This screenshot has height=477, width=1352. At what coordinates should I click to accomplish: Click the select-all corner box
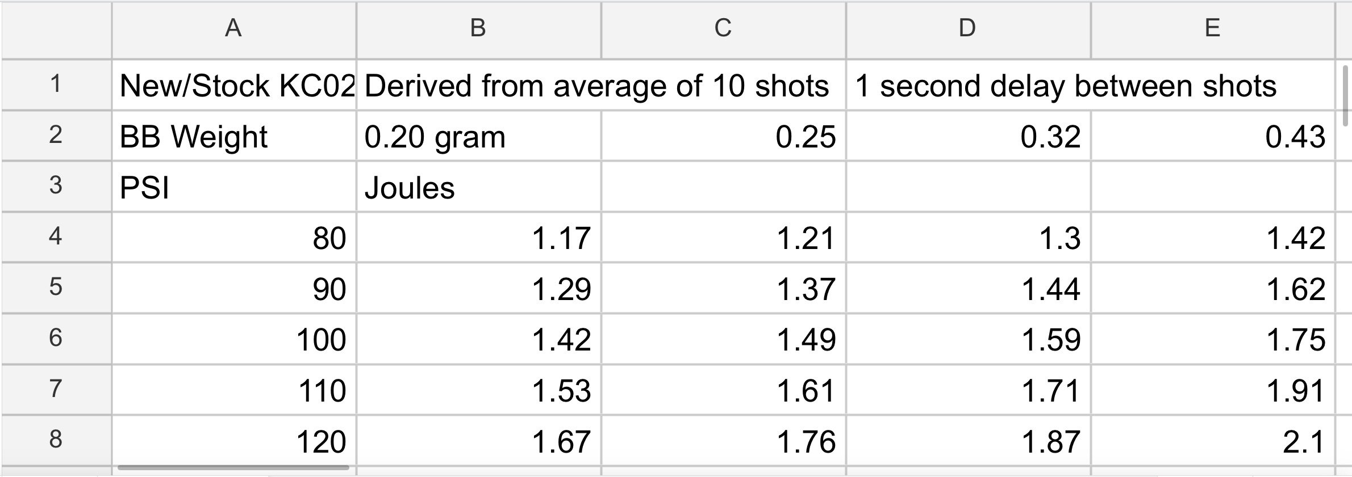(x=56, y=28)
